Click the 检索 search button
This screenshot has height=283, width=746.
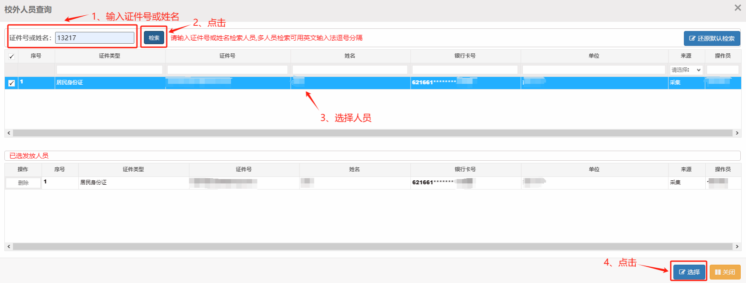point(154,38)
